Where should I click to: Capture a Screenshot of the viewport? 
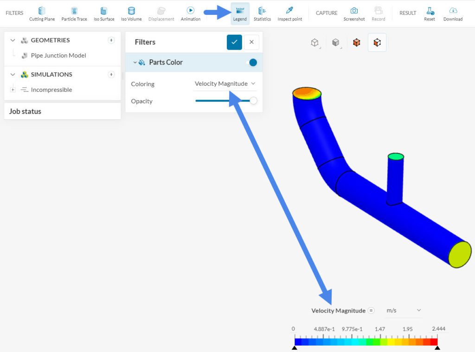(x=354, y=13)
